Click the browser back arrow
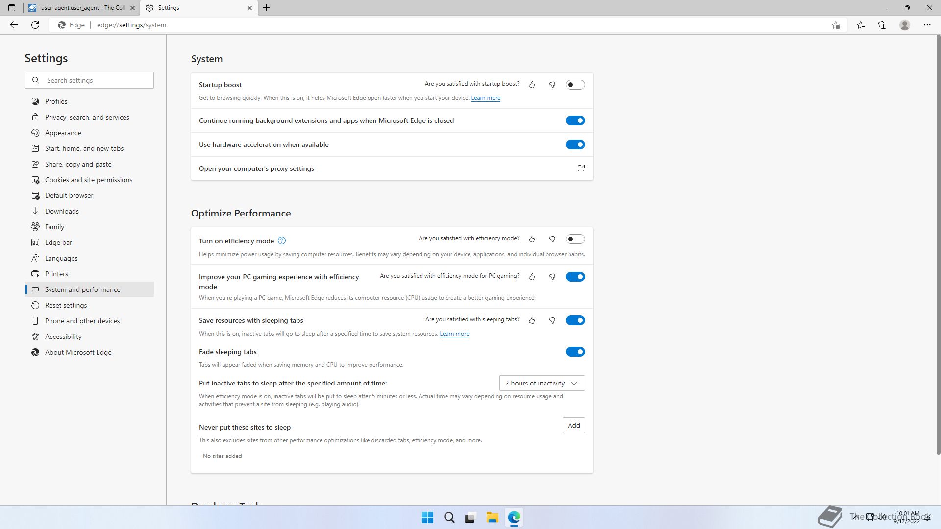 click(14, 25)
